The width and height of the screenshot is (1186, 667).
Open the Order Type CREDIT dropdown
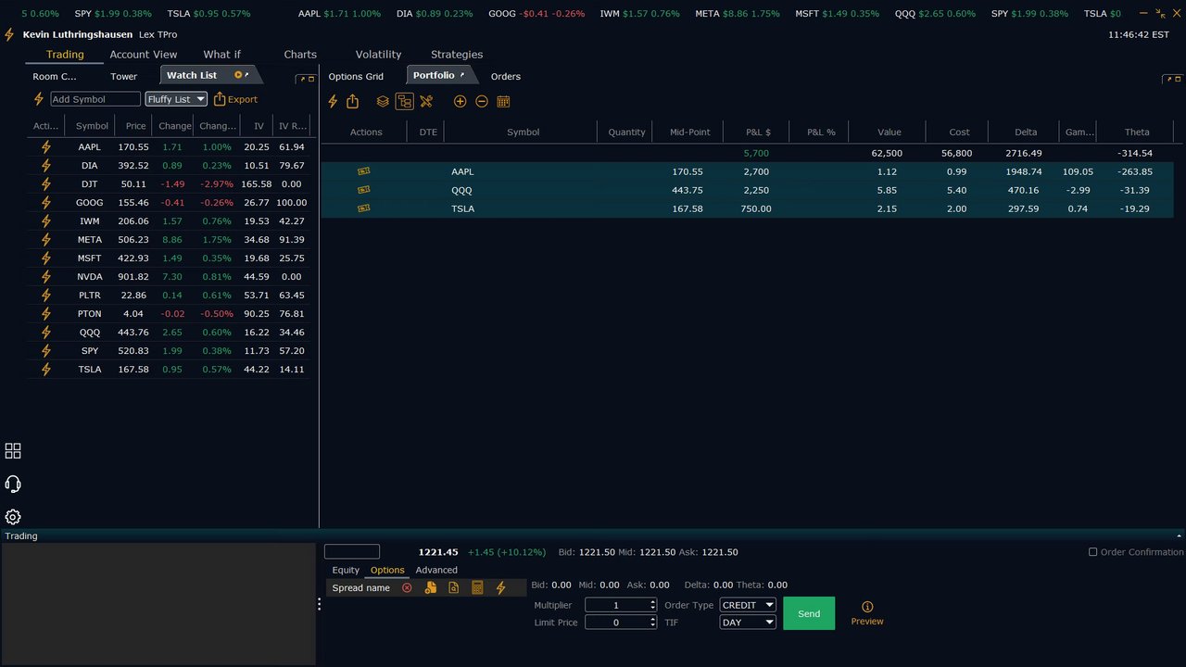coord(748,605)
